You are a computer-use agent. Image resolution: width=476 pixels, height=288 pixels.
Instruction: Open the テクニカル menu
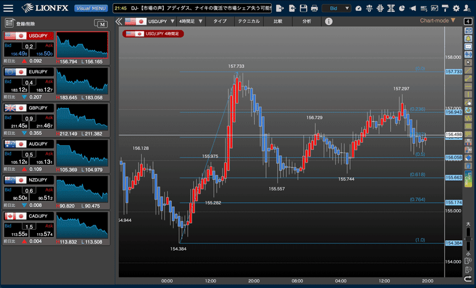click(x=248, y=21)
